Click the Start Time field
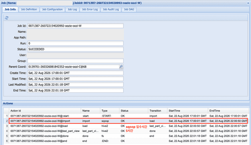251x145 pixels. pos(75,79)
